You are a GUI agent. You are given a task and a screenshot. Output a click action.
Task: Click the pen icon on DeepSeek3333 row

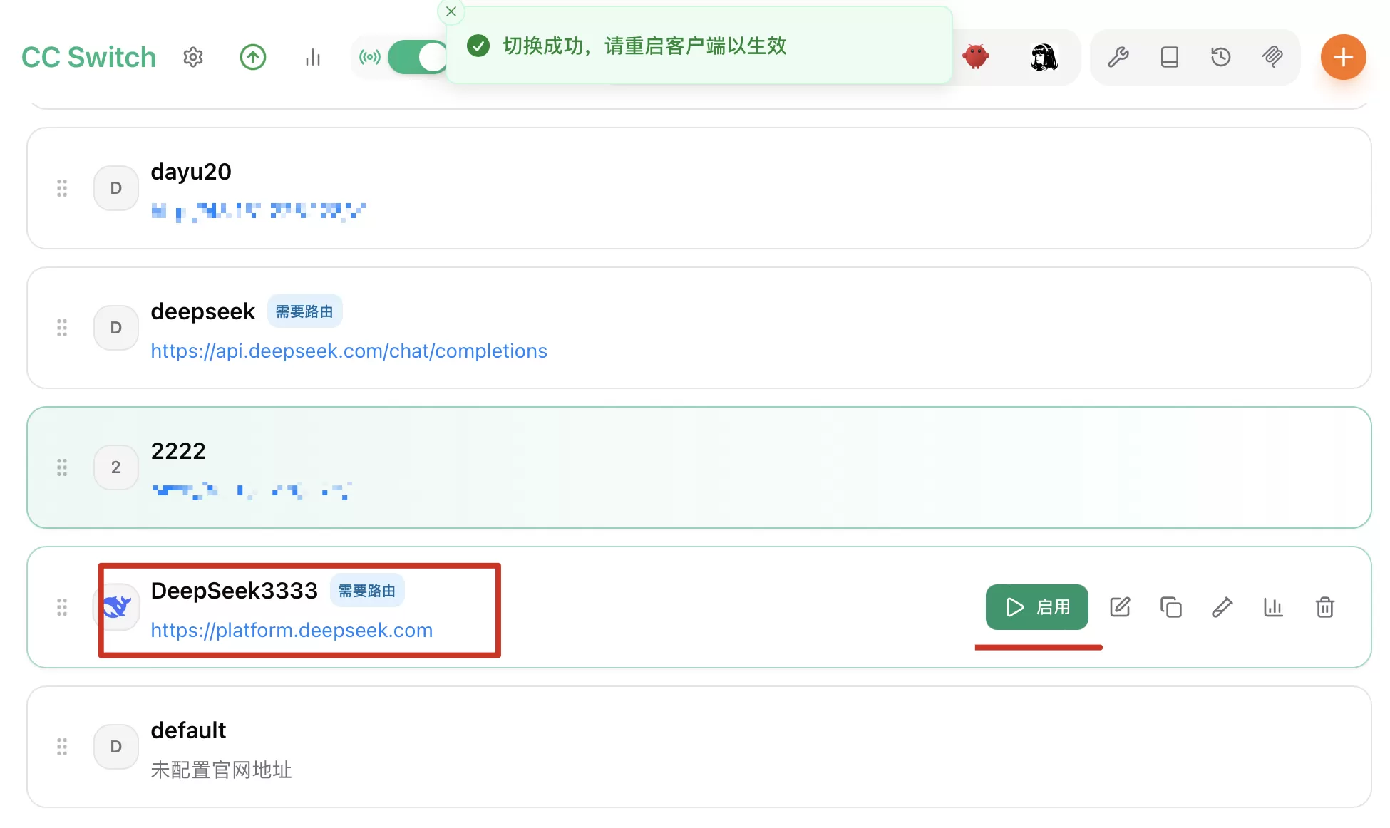tap(1222, 607)
